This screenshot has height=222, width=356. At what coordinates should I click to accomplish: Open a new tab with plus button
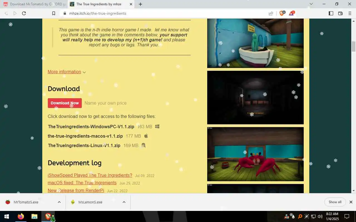tap(140, 4)
